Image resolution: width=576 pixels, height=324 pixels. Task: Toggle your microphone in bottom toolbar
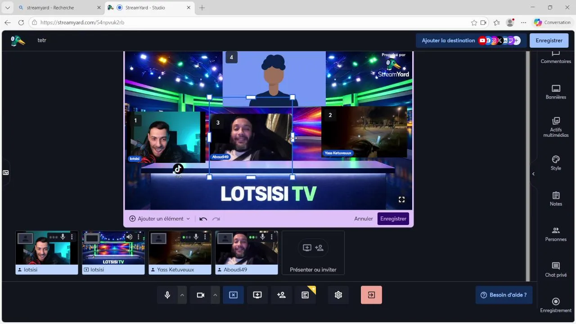pyautogui.click(x=167, y=295)
